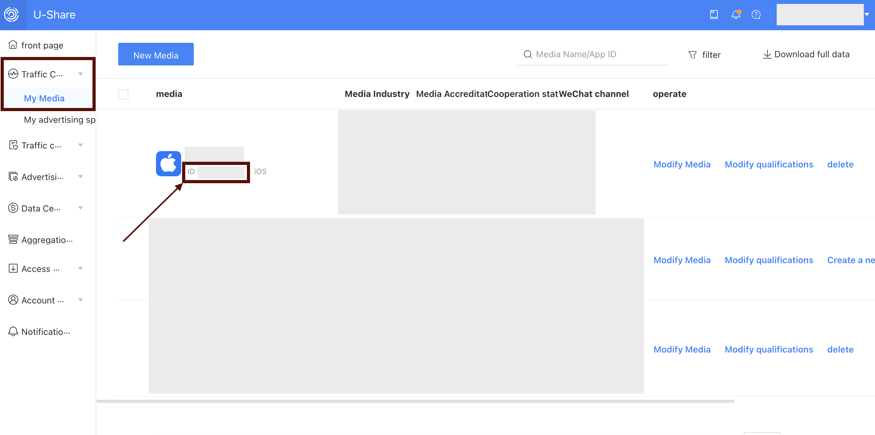Click the download arrow icon
Viewport: 875px width, 435px height.
point(767,54)
